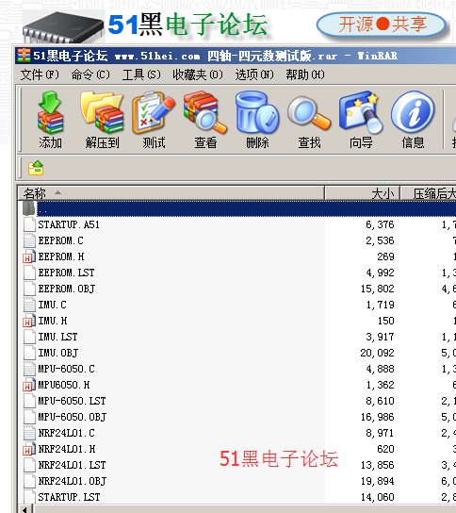Click the 解压到 (Extract to) toolbar icon

pos(102,112)
